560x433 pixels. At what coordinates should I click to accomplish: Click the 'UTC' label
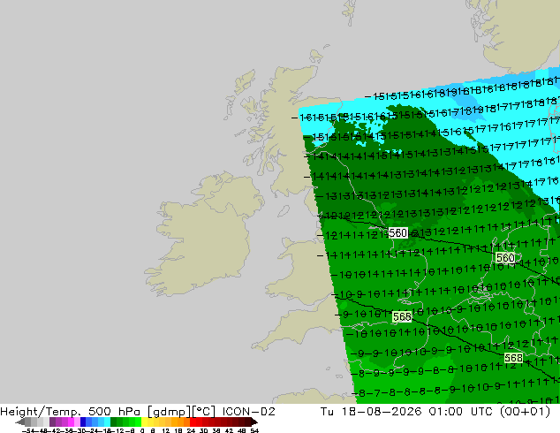pos(481,412)
